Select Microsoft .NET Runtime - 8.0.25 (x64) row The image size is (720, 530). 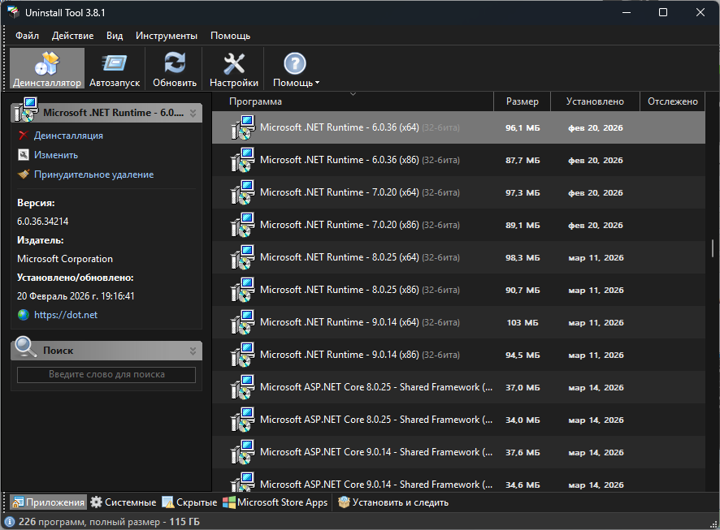pyautogui.click(x=339, y=257)
